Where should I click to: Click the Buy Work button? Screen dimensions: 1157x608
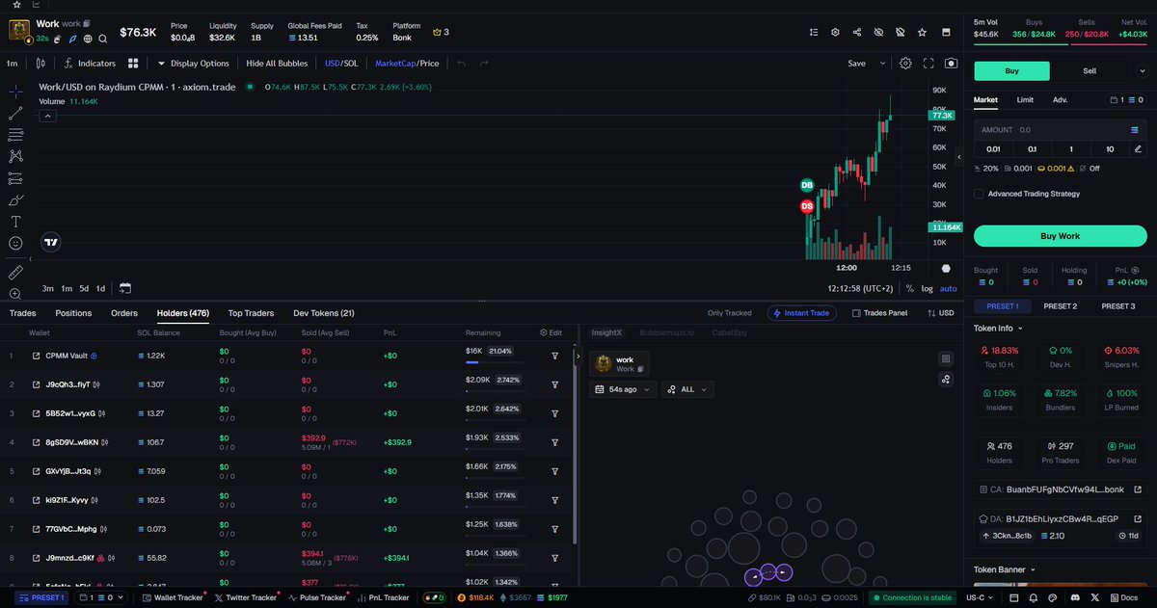click(1061, 236)
